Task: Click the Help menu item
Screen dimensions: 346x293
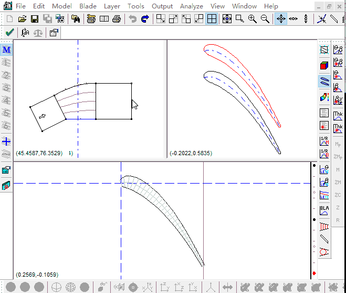Action: tap(271, 6)
